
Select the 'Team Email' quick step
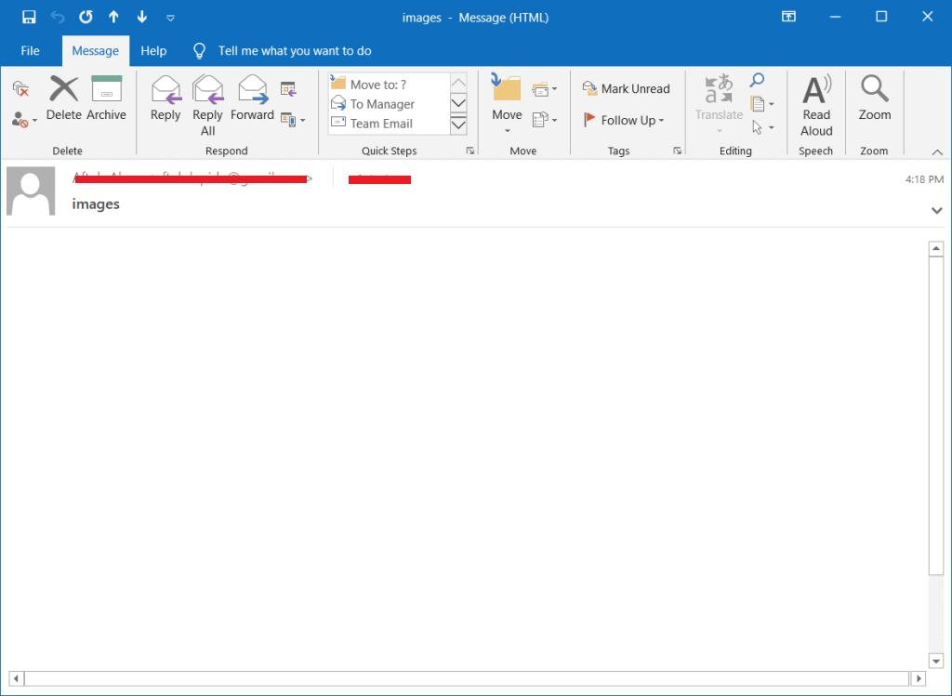pyautogui.click(x=389, y=124)
